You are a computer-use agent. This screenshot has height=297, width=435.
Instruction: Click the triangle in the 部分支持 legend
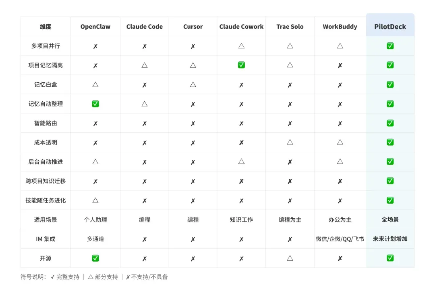(x=91, y=277)
